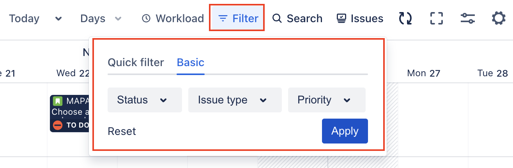Enter fullscreen mode via the brackets icon
513x168 pixels.
pos(437,19)
